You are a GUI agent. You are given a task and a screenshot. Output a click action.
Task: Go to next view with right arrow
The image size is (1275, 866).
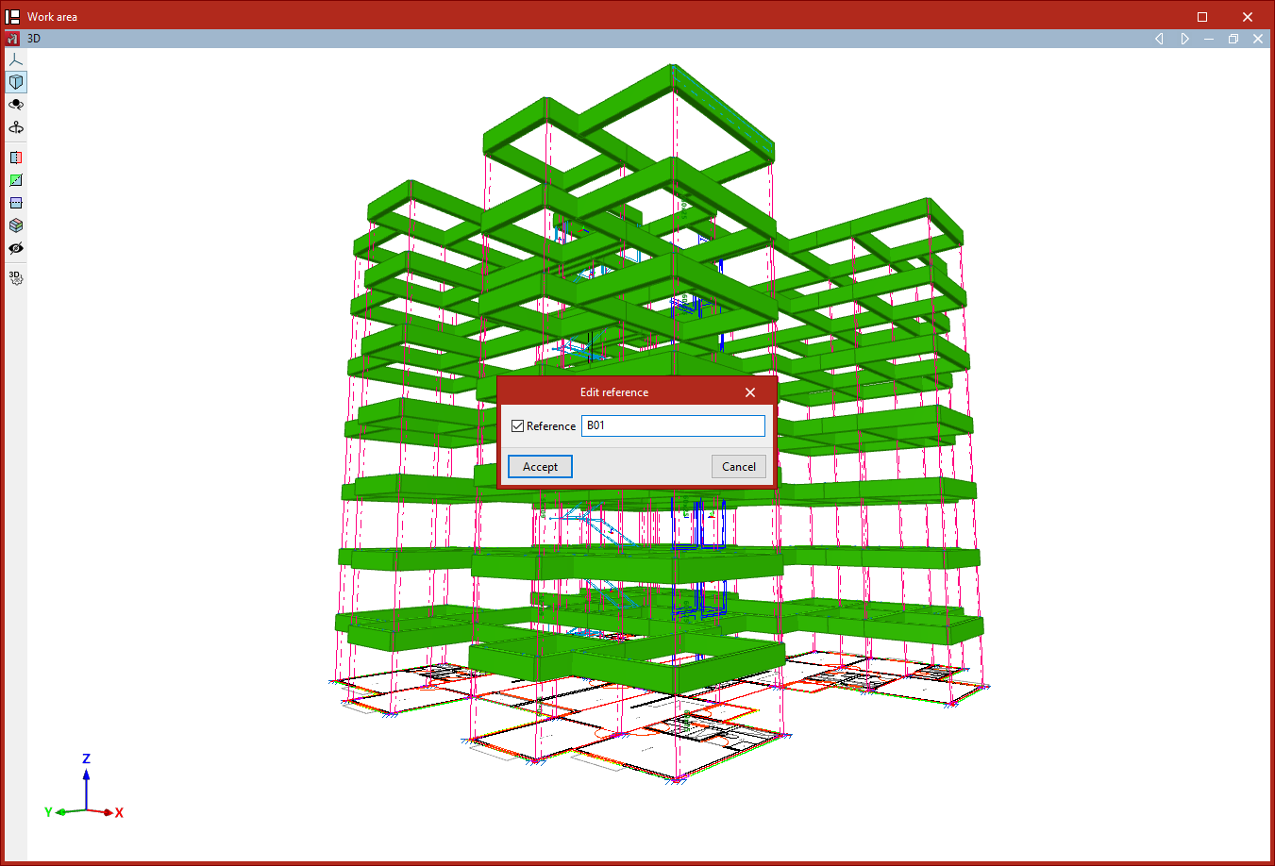(1184, 39)
